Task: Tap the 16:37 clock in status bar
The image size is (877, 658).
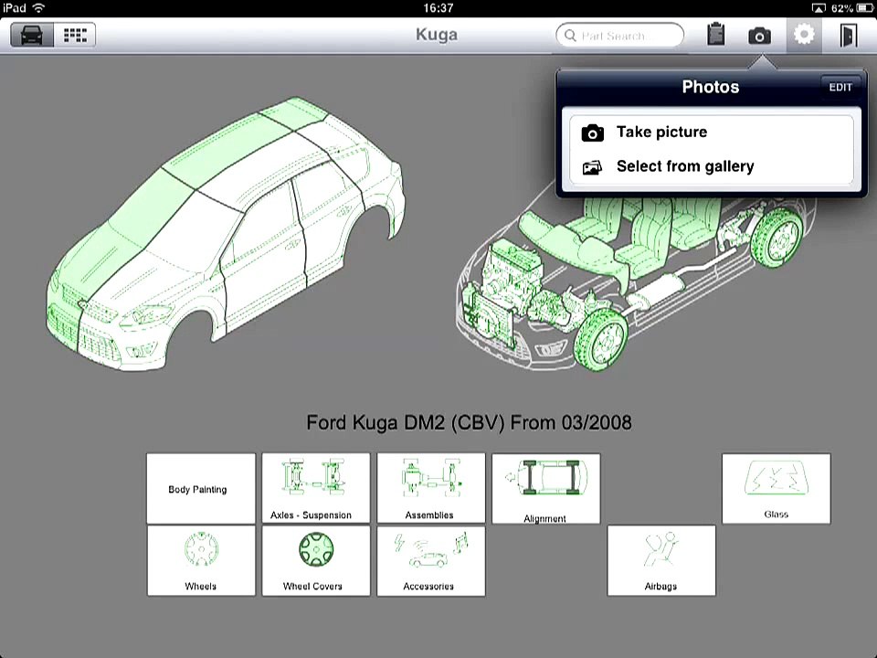Action: click(x=438, y=8)
